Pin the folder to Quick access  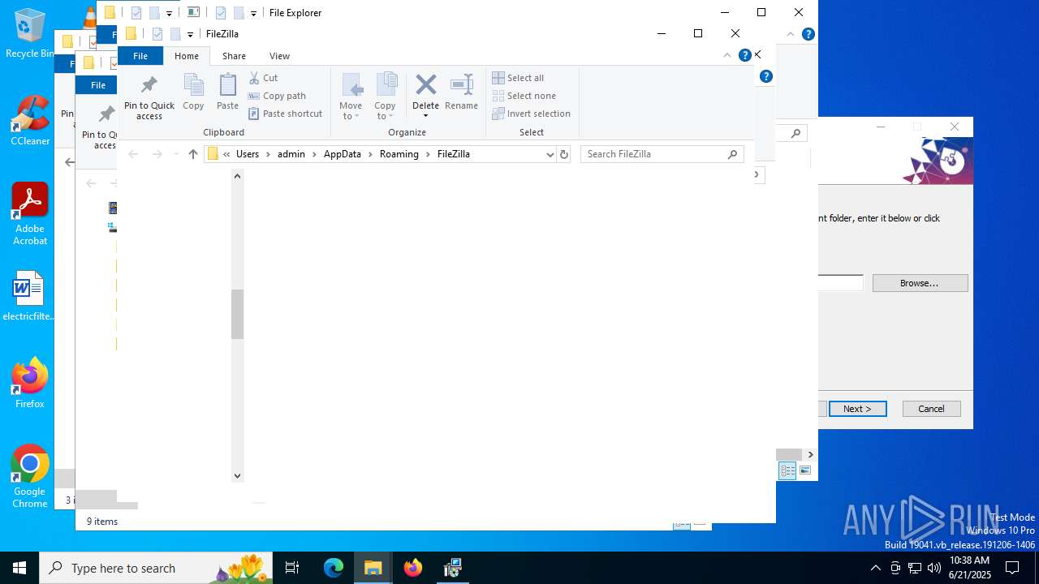coord(149,97)
